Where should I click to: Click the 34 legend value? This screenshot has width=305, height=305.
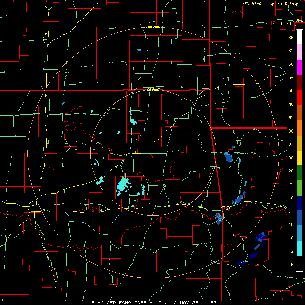[291, 144]
